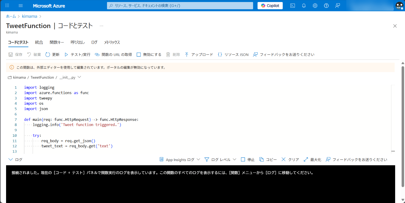Toggle the 無効にする checkbox

(139, 54)
